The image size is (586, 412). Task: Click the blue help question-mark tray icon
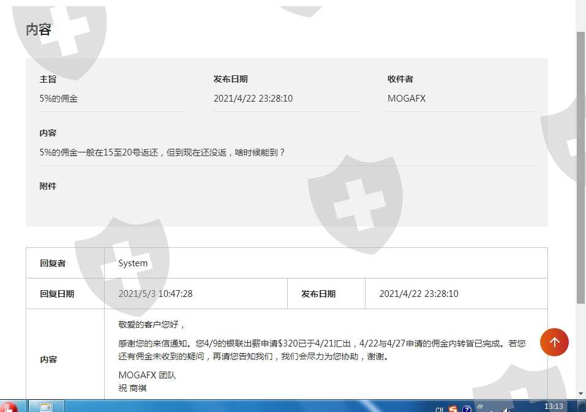tap(467, 409)
